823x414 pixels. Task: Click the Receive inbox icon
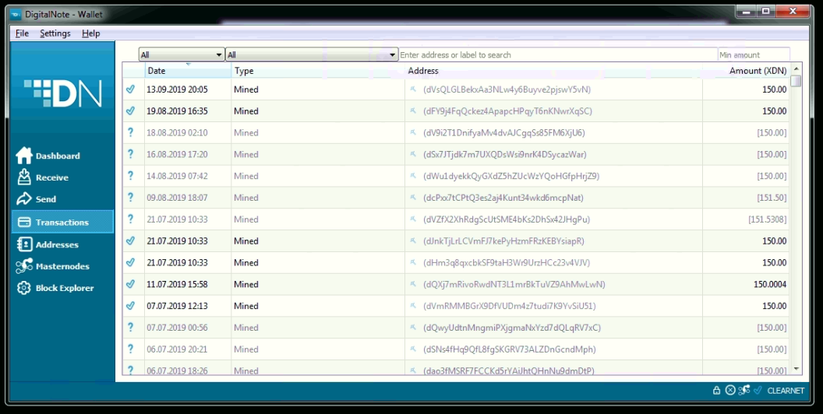pos(24,177)
